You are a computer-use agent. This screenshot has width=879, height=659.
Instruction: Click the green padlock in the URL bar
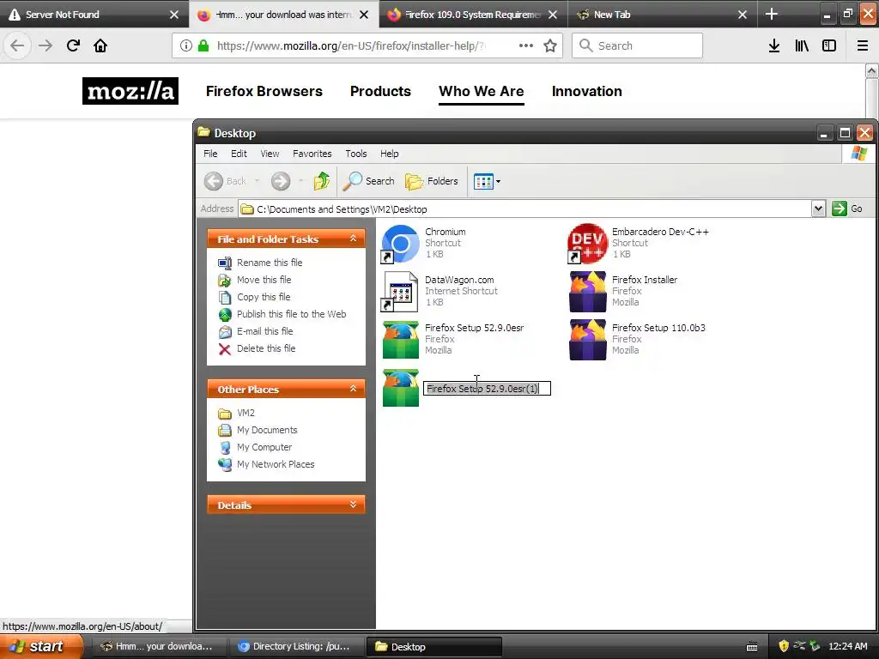click(203, 45)
